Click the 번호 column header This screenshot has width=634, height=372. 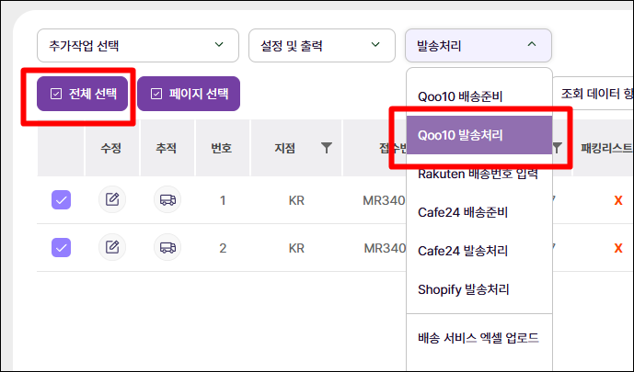pos(222,148)
